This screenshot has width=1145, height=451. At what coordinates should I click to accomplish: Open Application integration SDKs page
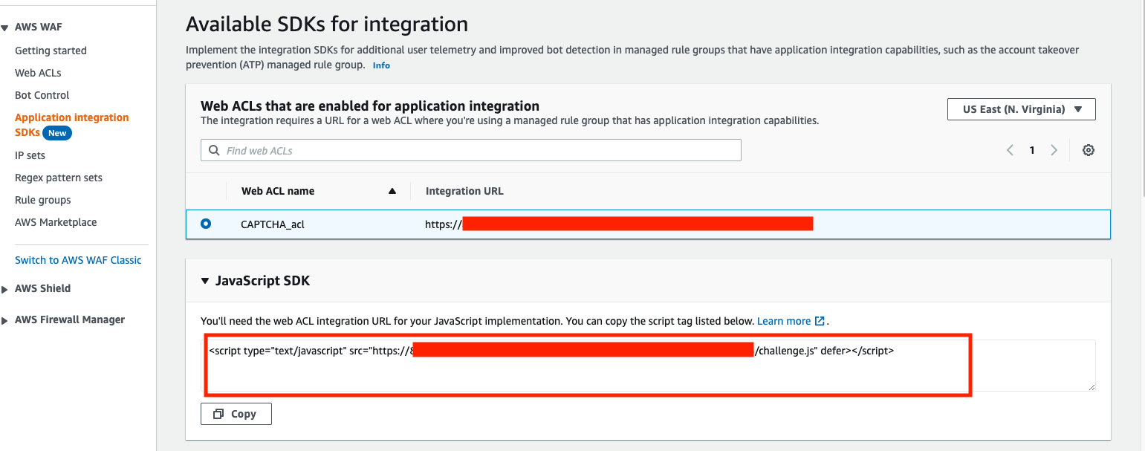click(x=71, y=125)
